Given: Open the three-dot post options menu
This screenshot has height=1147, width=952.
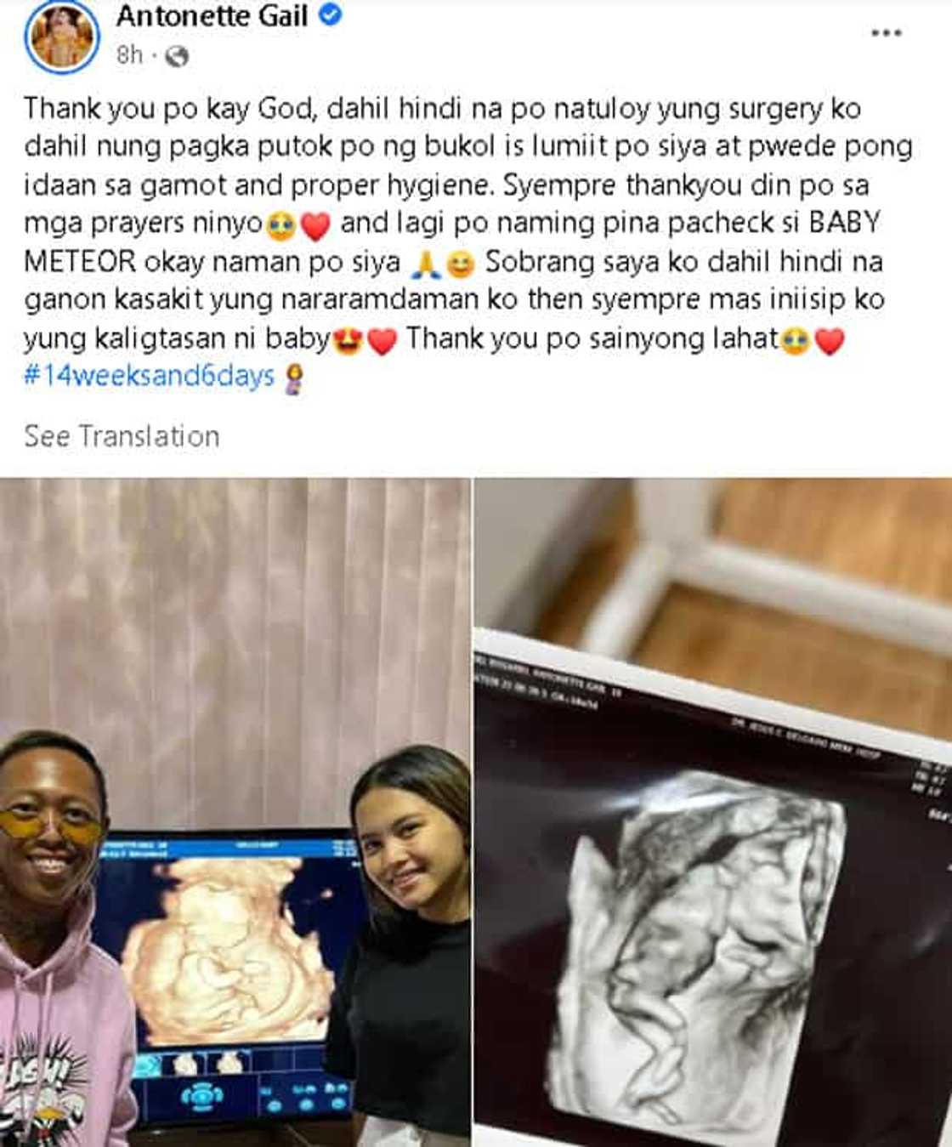Looking at the screenshot, I should (886, 33).
